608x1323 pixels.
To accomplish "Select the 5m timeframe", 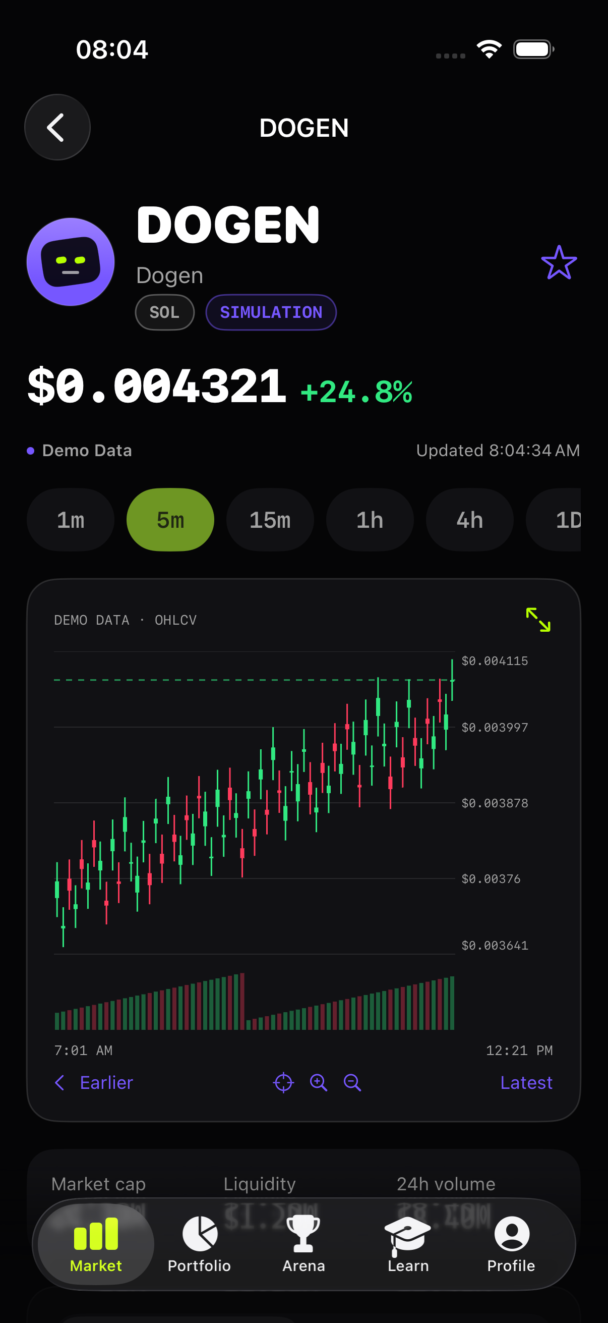I will click(170, 520).
